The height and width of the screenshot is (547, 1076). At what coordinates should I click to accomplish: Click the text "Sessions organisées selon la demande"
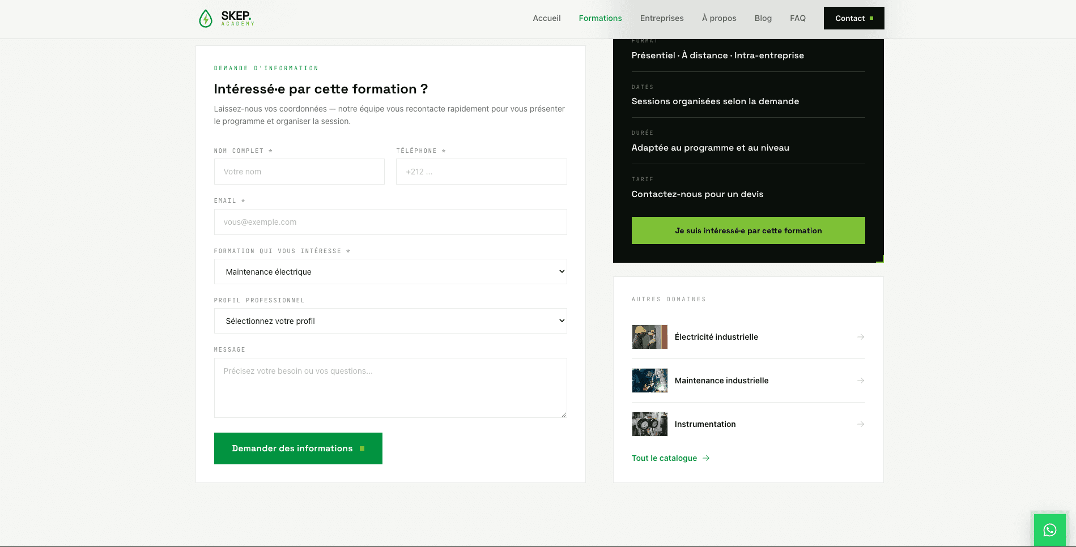tap(715, 101)
